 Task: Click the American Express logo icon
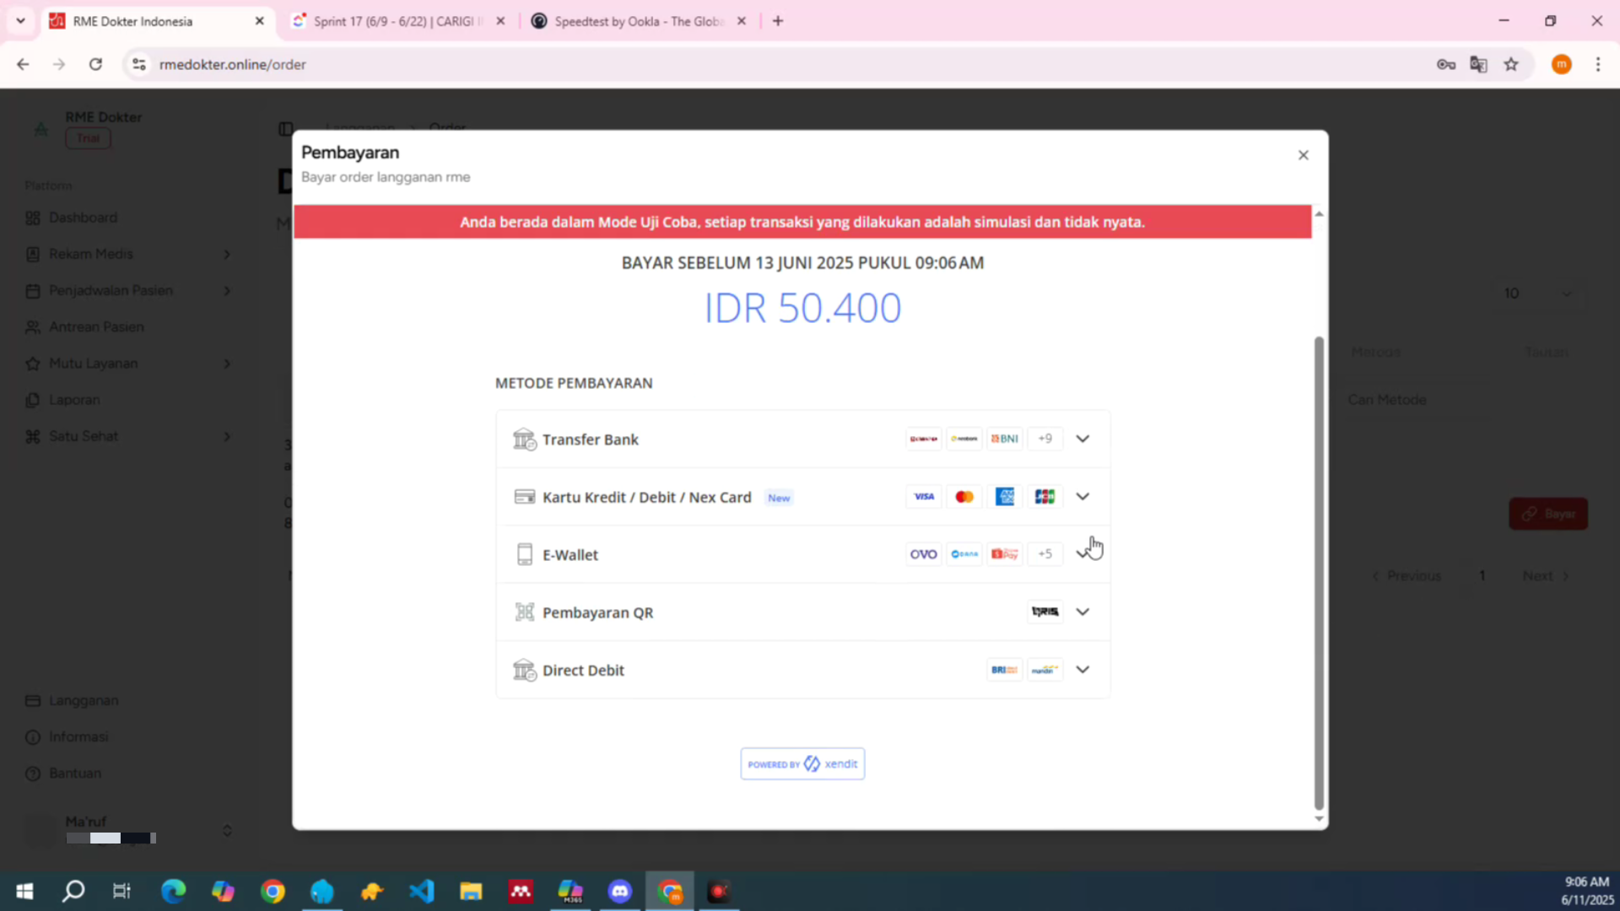(1004, 497)
